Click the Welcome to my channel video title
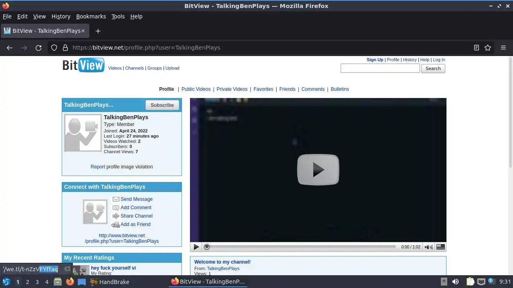 [x=222, y=262]
